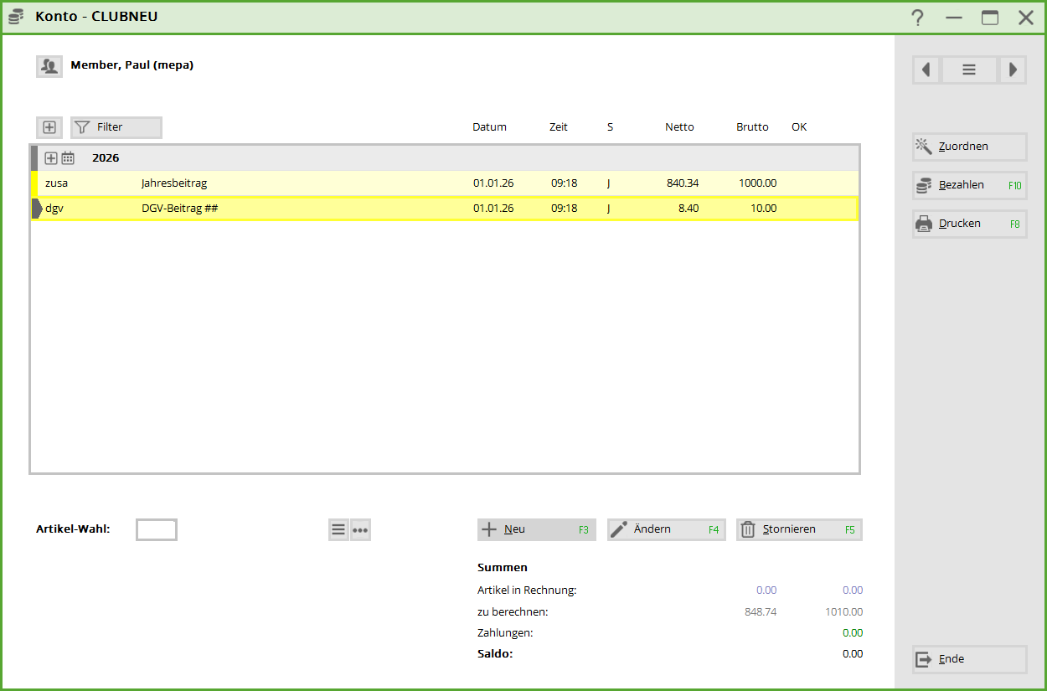The image size is (1047, 691).
Task: Click the Ende exit button
Action: click(x=969, y=659)
